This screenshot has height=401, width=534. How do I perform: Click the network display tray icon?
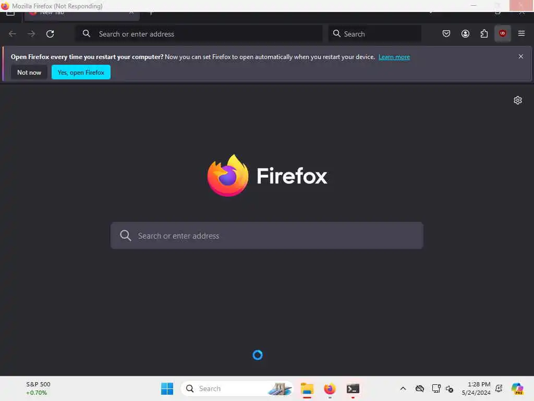436,388
